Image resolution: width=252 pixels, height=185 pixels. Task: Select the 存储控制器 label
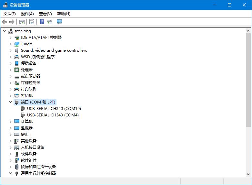(x=31, y=83)
